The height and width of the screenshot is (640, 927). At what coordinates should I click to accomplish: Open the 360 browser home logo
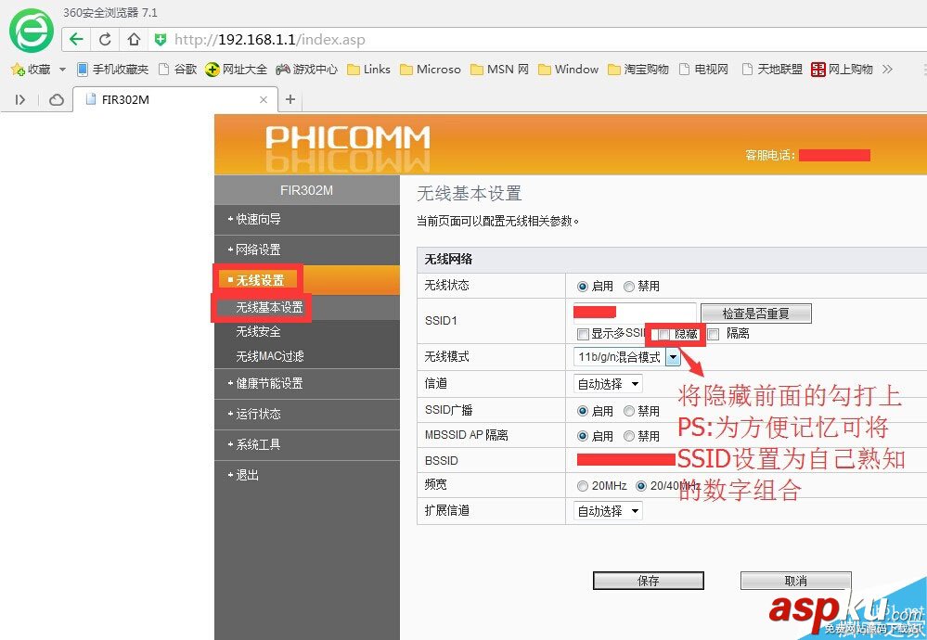tap(30, 31)
